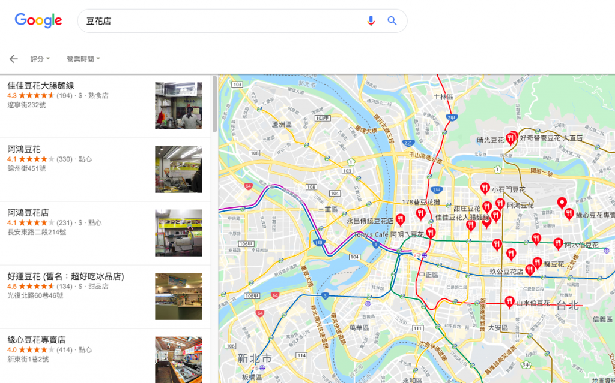
Task: Click the map pin beside 山水伯豆花
Action: click(x=509, y=302)
